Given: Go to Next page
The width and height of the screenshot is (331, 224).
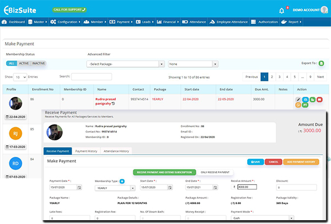Looking at the screenshot, I should tap(320, 77).
